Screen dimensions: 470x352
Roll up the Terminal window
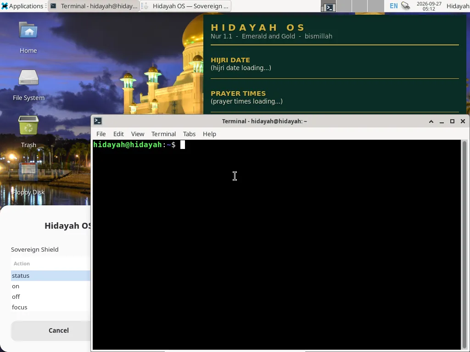click(431, 121)
